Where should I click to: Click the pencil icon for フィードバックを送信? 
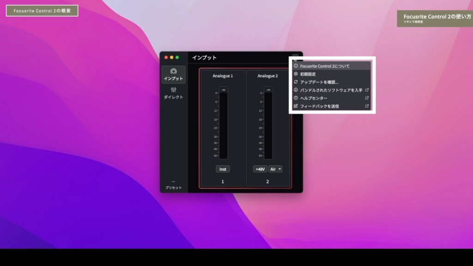(x=296, y=106)
